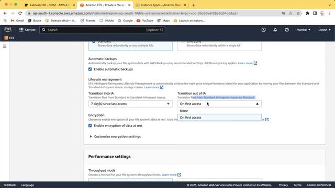Open the SelectorsHub bookmark
This screenshot has width=335, height=188.
(x=61, y=20)
